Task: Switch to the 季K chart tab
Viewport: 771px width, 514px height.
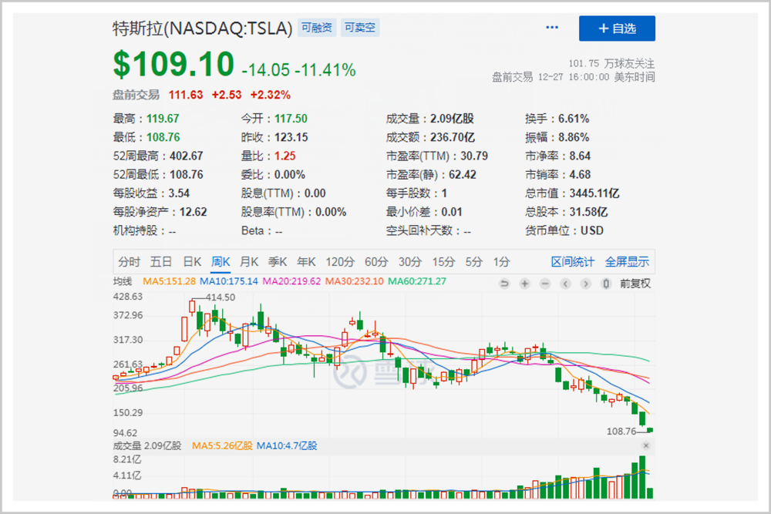Action: pos(278,262)
